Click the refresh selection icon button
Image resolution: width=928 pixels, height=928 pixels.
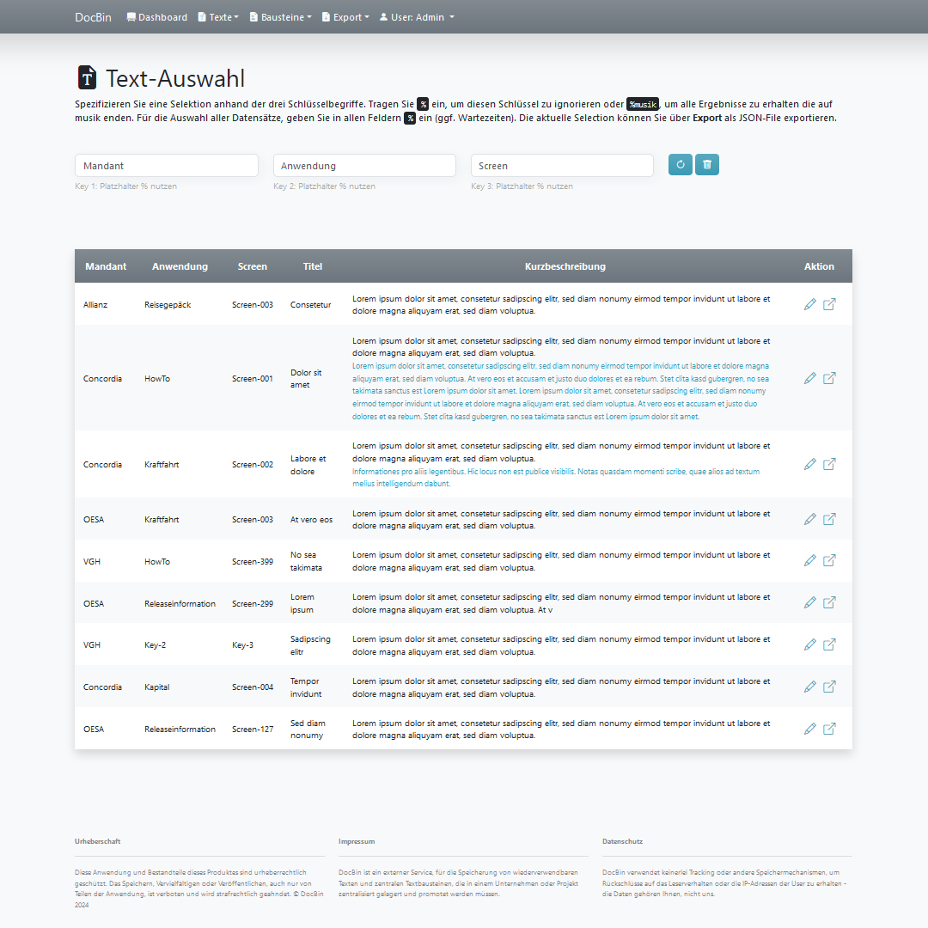click(681, 165)
